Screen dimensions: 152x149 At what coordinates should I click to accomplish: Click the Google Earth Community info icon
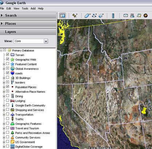[x=12, y=105]
